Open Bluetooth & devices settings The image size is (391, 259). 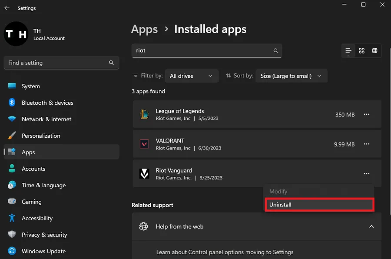[x=61, y=103]
